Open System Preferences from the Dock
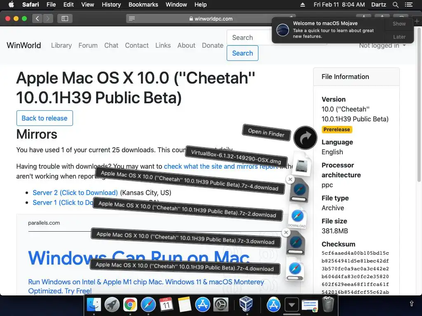This screenshot has width=422, height=316. point(221,305)
